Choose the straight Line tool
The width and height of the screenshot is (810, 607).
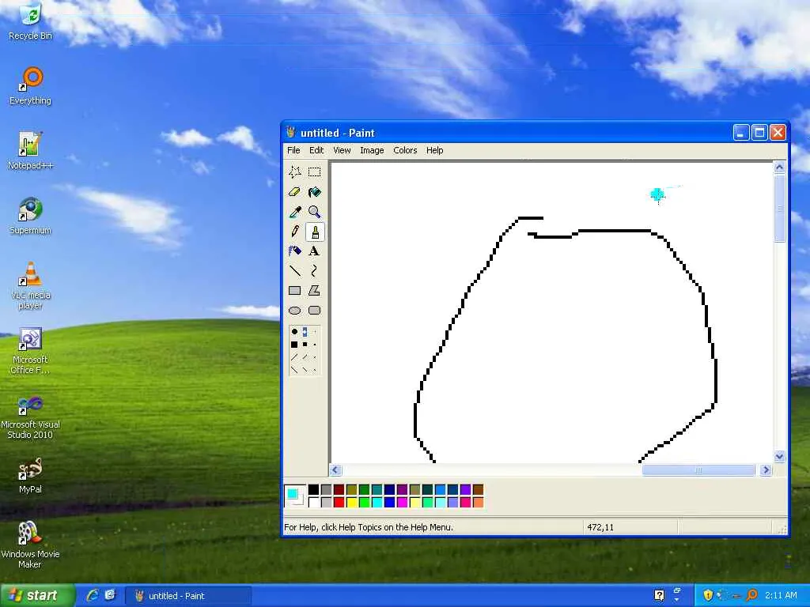[295, 270]
